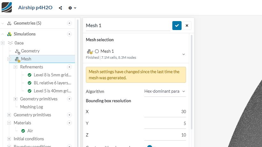262x147 pixels.
Task: Open the Air material entry
Action: point(30,131)
